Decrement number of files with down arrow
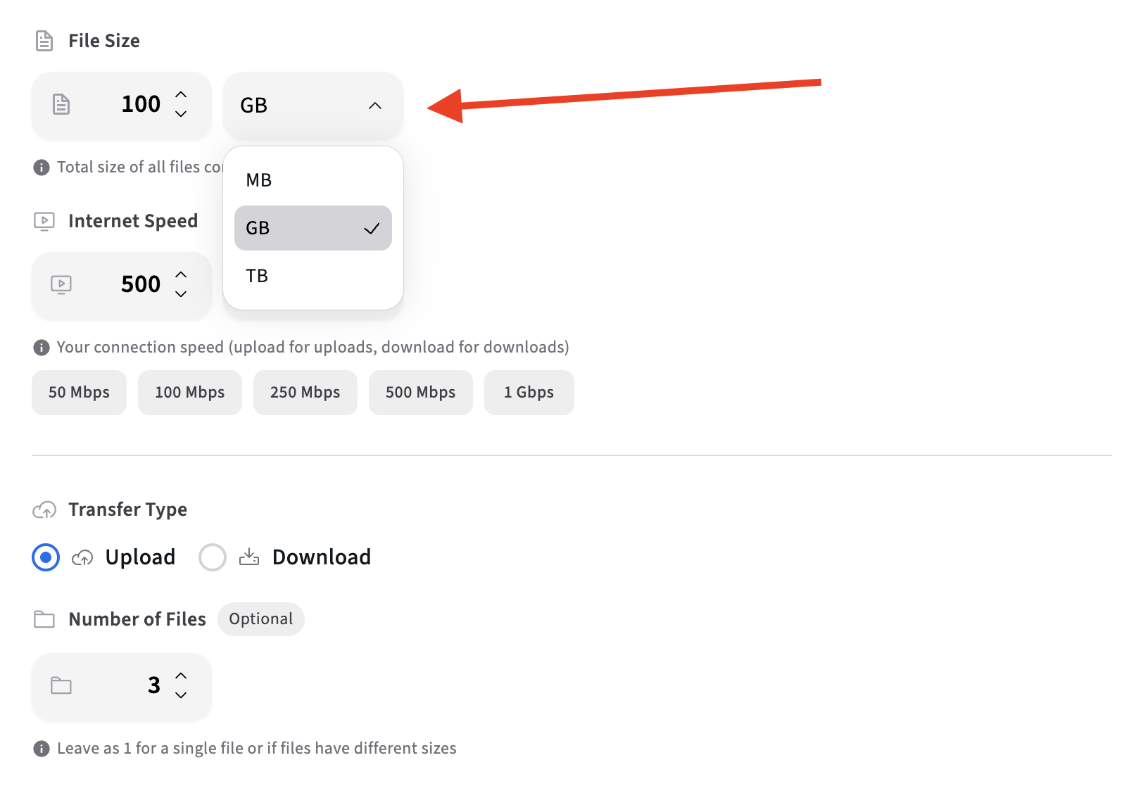1143x798 pixels. pos(182,697)
